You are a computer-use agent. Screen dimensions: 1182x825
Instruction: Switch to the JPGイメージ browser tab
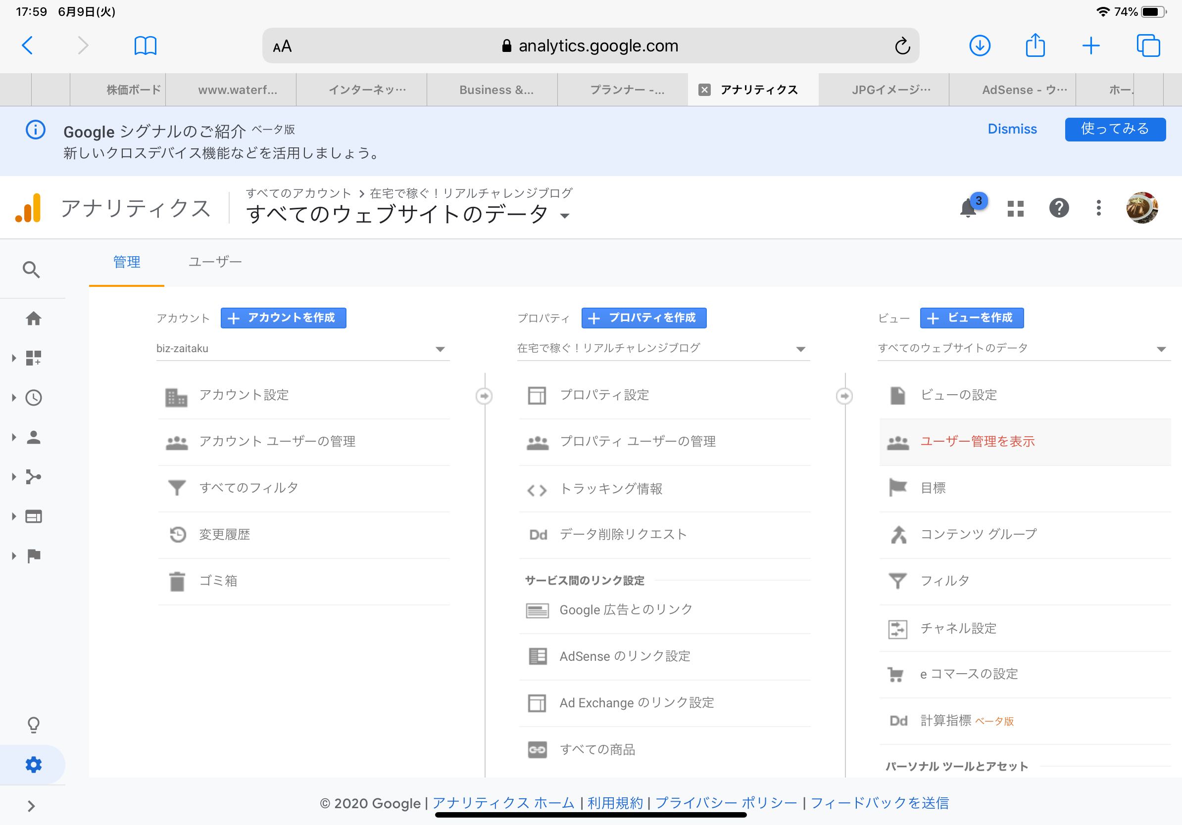[x=884, y=90]
